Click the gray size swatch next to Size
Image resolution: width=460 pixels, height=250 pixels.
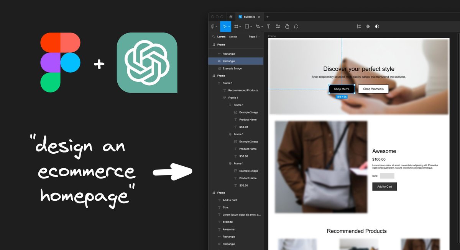click(387, 175)
